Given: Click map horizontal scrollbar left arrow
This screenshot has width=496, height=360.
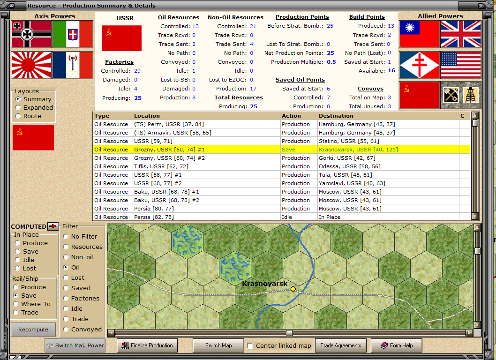Looking at the screenshot, I should (111, 333).
